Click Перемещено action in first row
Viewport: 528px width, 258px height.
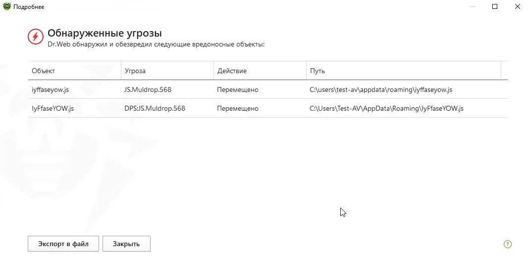point(238,89)
